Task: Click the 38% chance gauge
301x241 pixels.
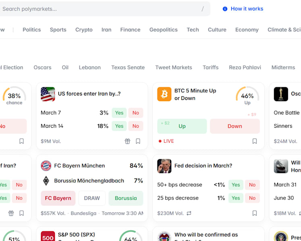Action: pyautogui.click(x=15, y=96)
